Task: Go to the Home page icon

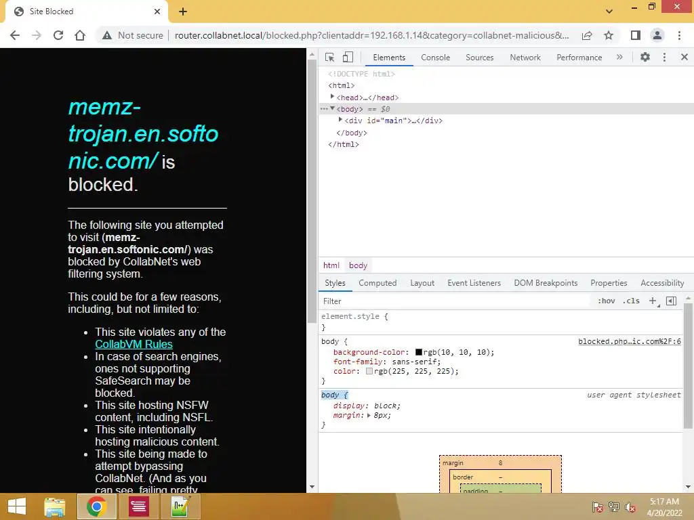Action: click(80, 35)
